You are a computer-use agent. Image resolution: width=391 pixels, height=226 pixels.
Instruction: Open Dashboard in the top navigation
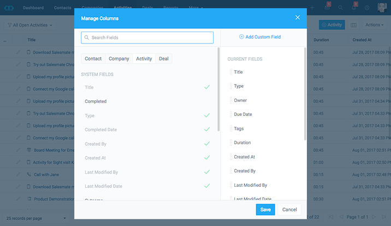coord(33,8)
